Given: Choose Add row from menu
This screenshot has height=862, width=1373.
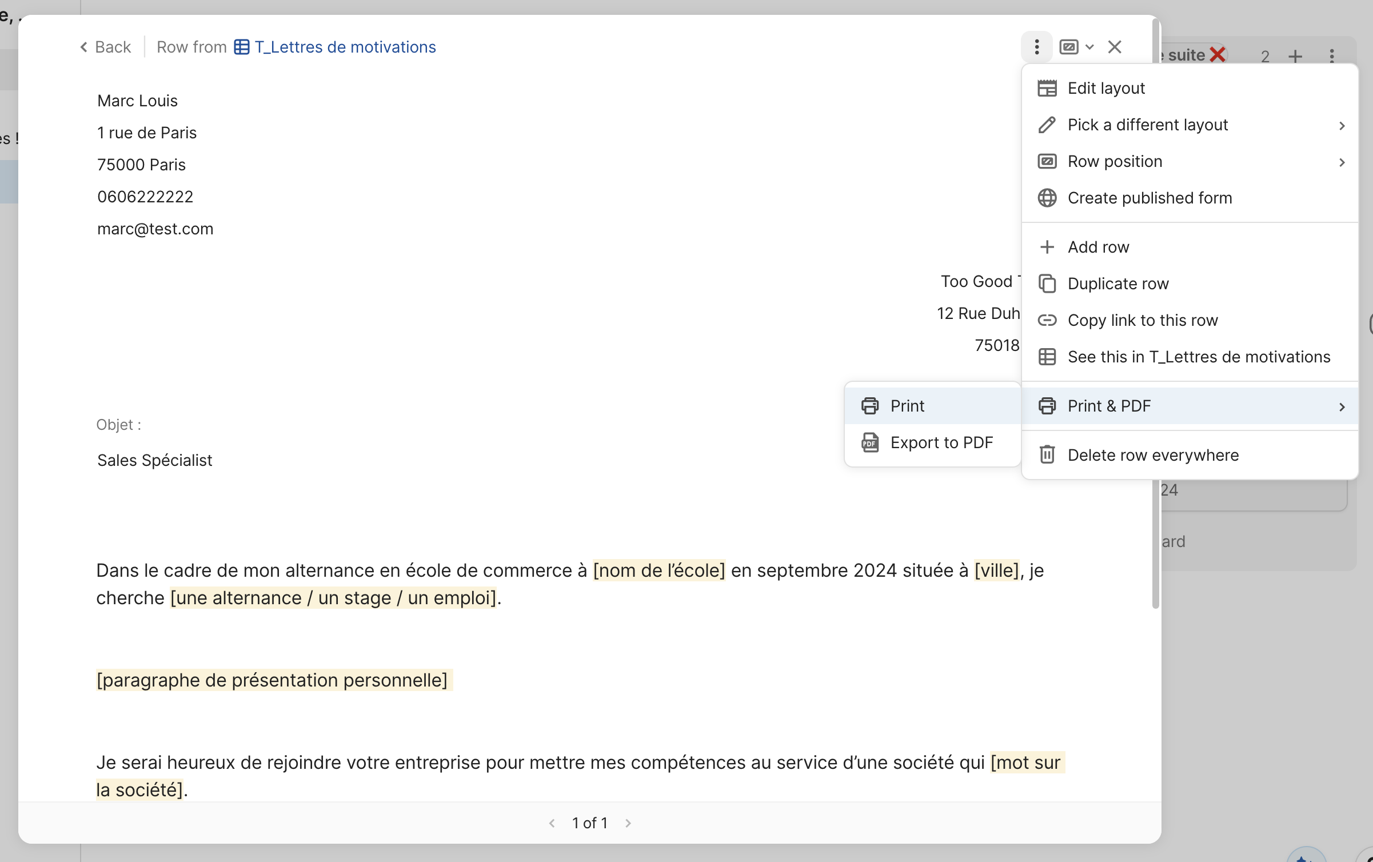Looking at the screenshot, I should pos(1097,247).
